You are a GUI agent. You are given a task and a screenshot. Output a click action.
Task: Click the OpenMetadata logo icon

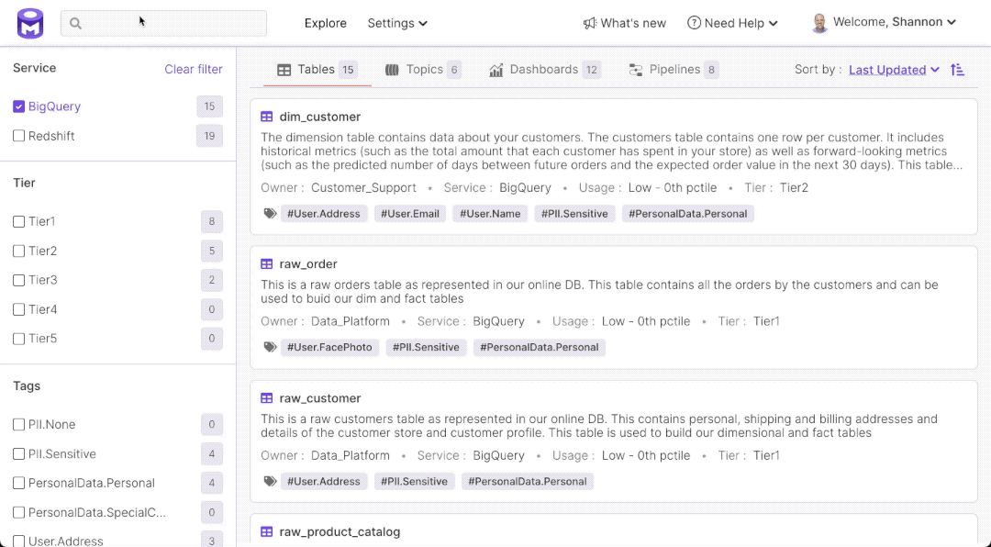(30, 23)
